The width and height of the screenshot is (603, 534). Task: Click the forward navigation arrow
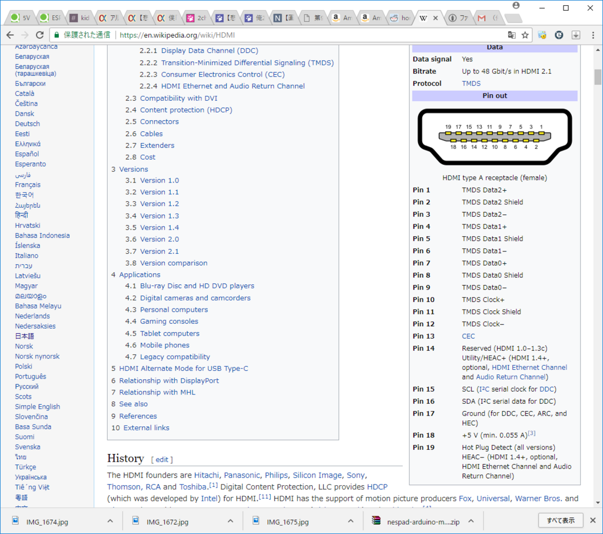tap(25, 35)
